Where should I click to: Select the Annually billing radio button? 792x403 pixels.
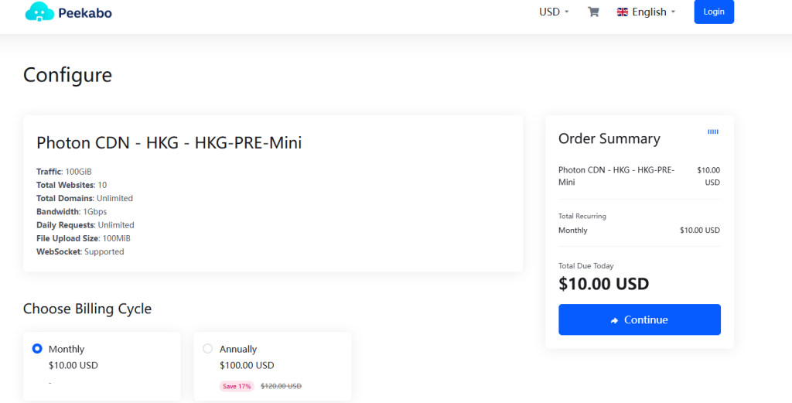pyautogui.click(x=207, y=349)
